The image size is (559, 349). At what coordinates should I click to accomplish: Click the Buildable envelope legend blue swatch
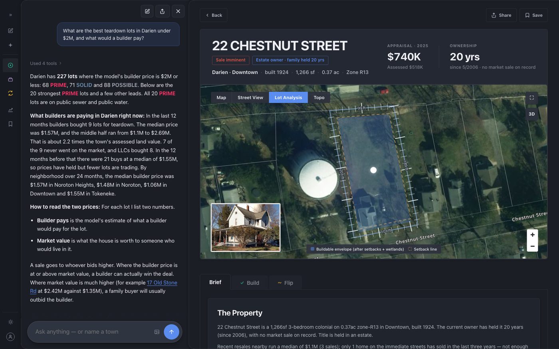coord(313,249)
